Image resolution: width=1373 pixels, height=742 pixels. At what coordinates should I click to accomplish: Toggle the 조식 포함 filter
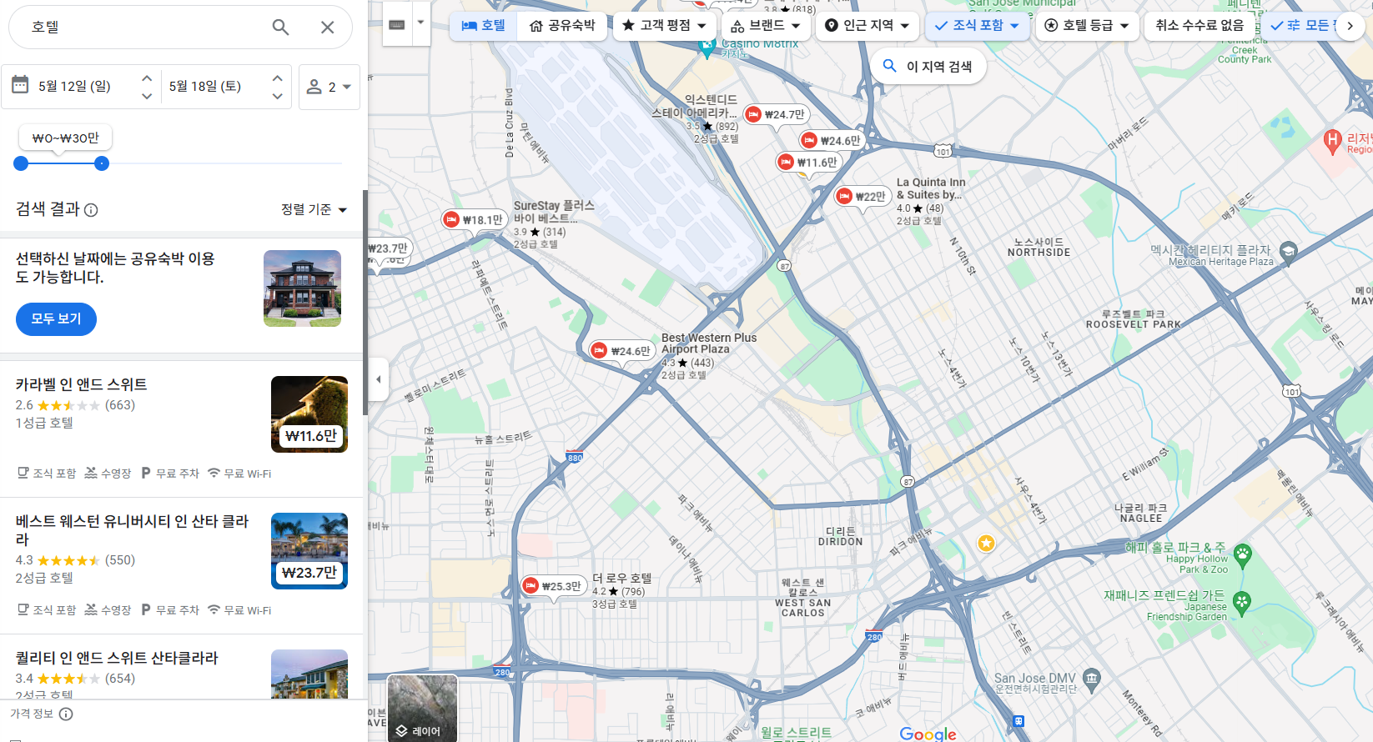click(x=977, y=26)
